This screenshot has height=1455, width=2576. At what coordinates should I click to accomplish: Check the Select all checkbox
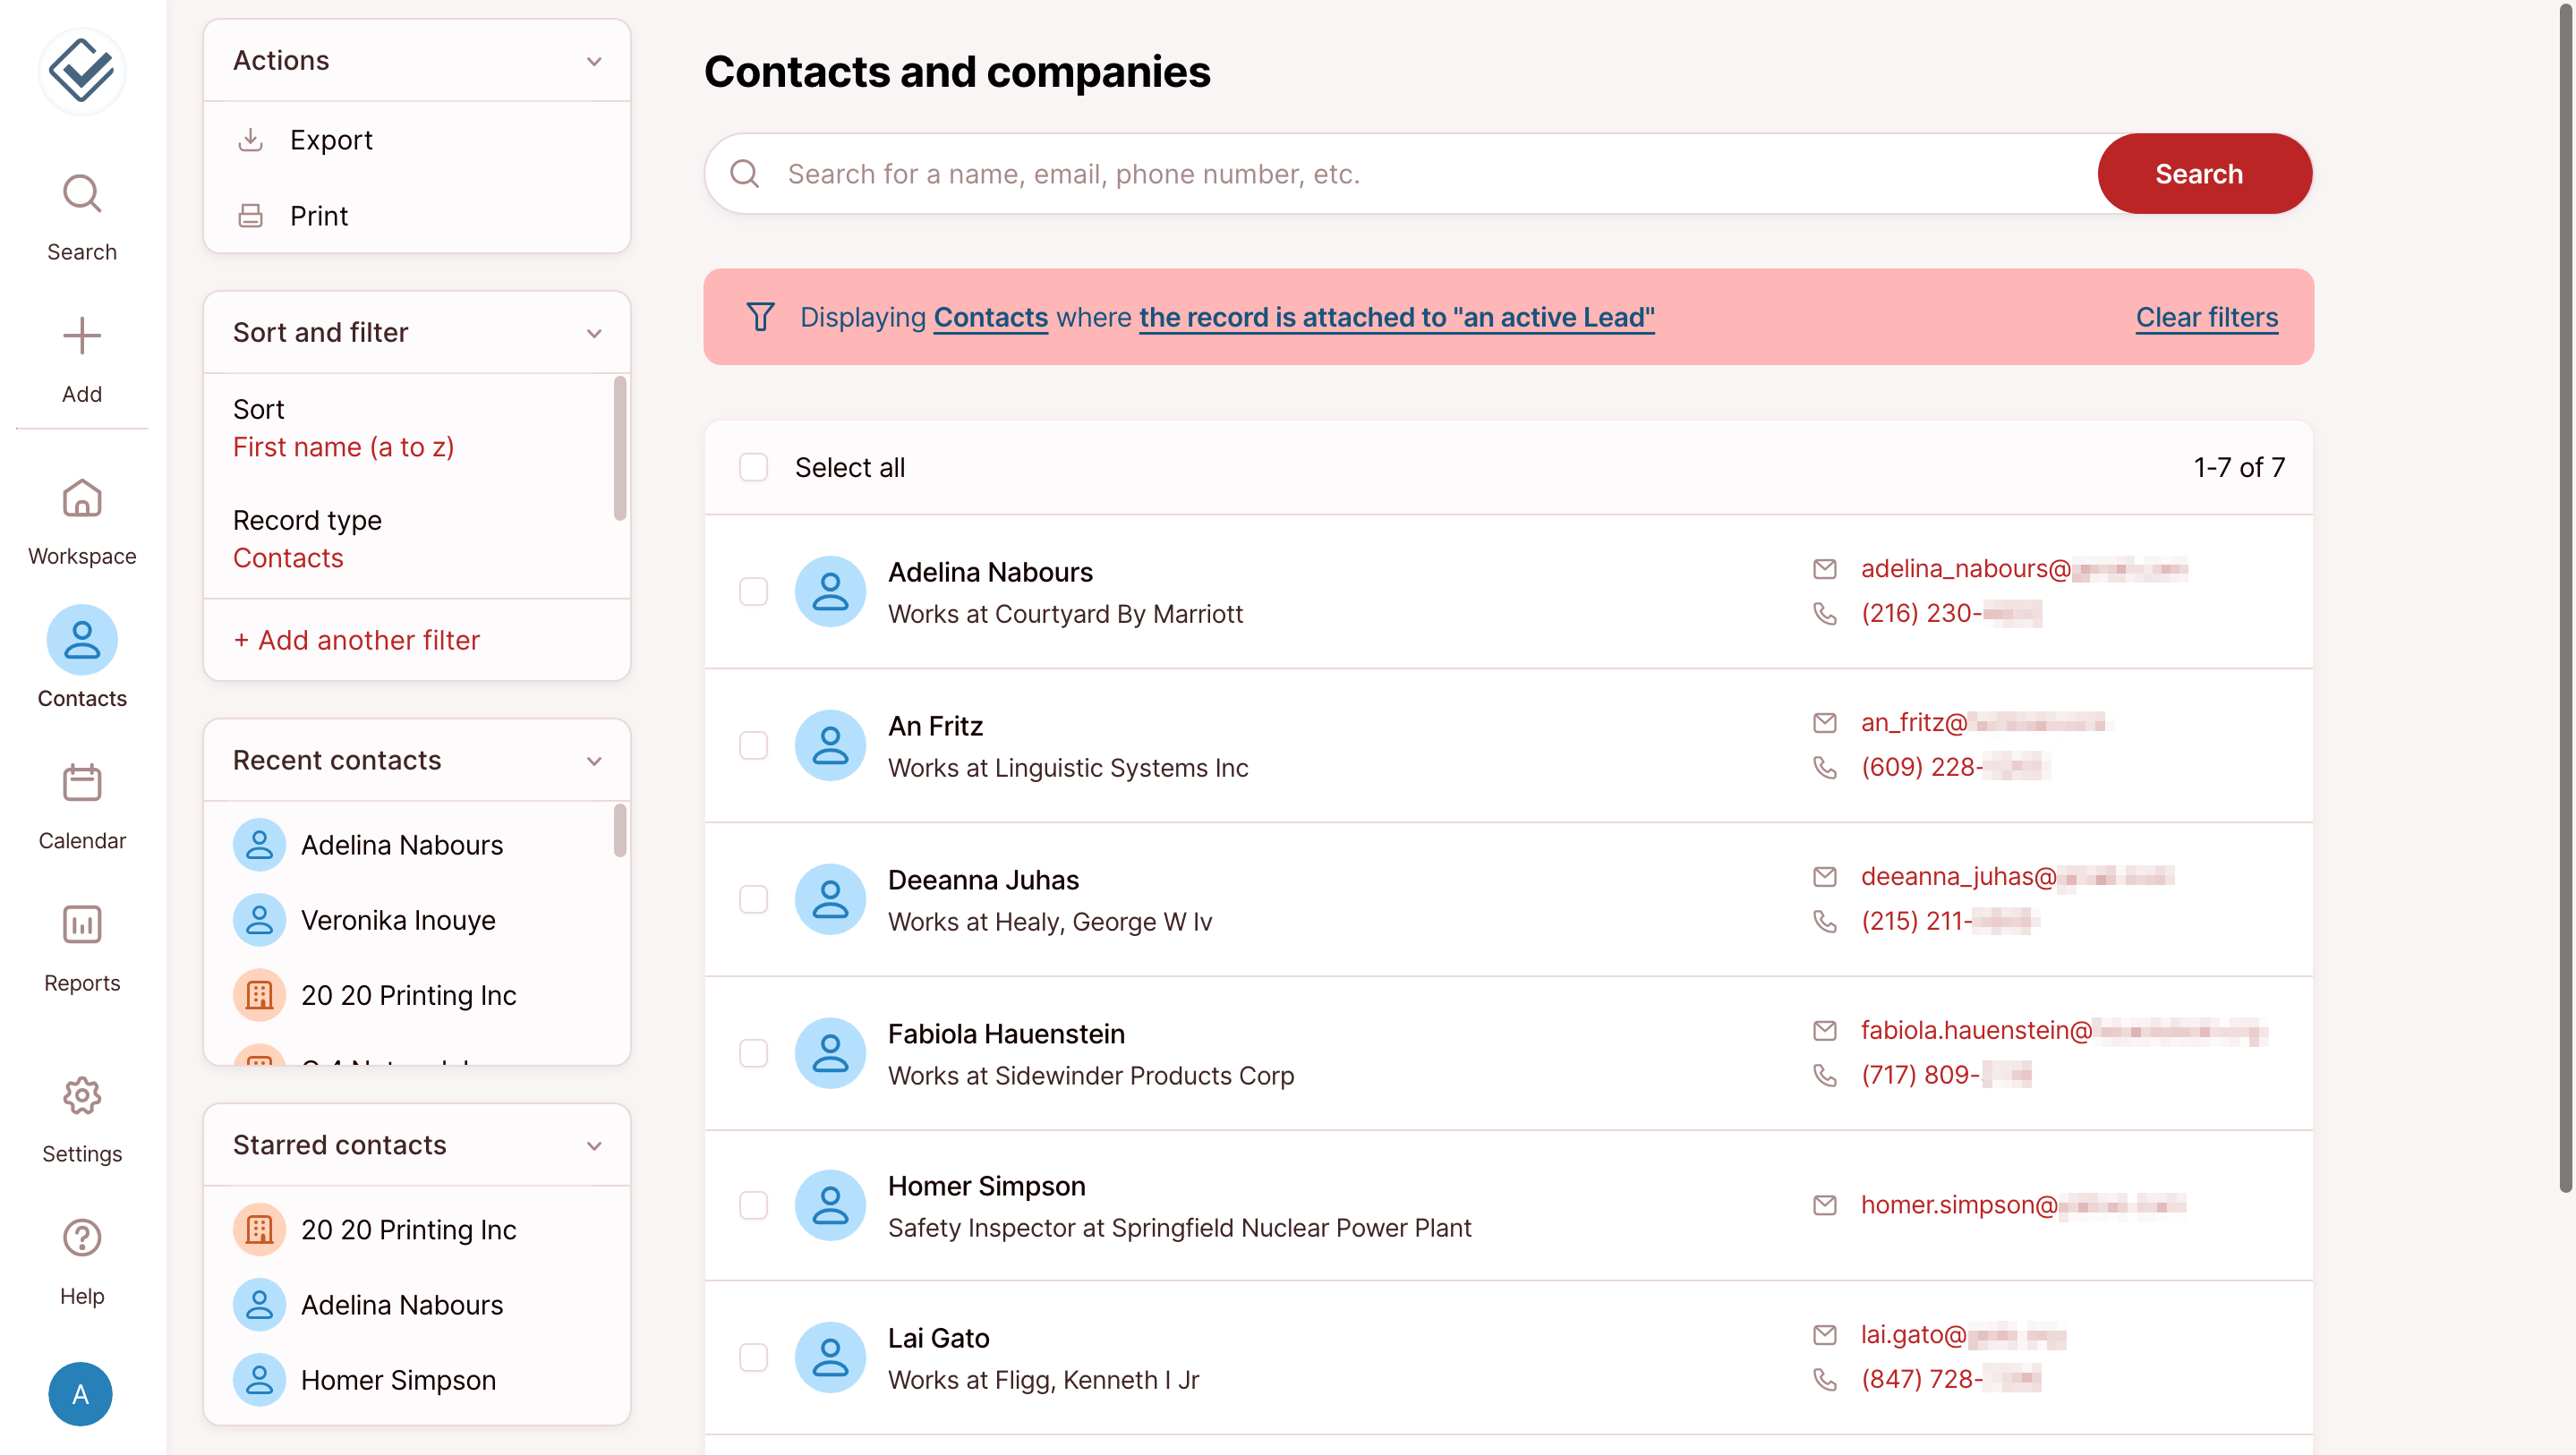point(754,467)
